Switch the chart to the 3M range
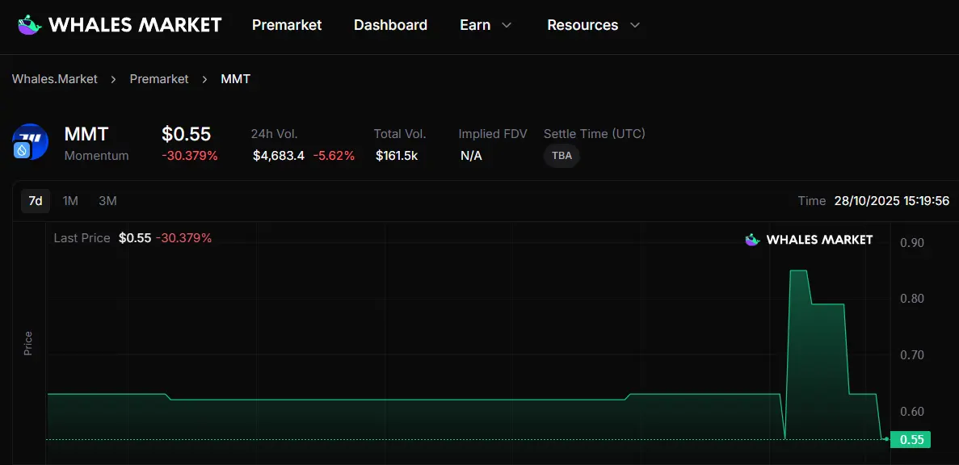Screen dimensions: 959x465 (107, 200)
